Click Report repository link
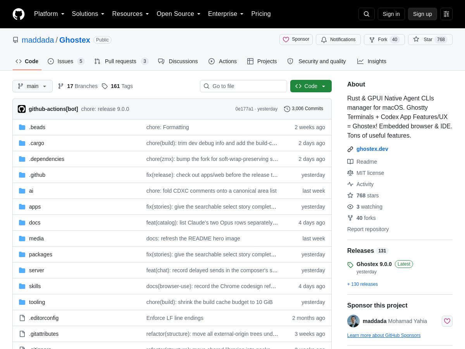The image size is (465, 349). 368,229
